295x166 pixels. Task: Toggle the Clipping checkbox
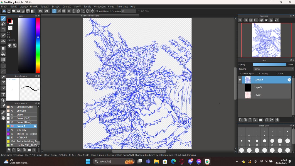[x=259, y=74]
